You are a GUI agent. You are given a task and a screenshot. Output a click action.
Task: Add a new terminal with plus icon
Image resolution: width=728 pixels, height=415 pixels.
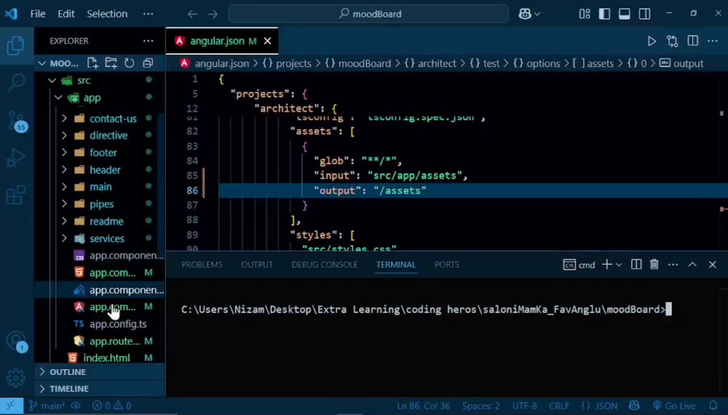(607, 265)
